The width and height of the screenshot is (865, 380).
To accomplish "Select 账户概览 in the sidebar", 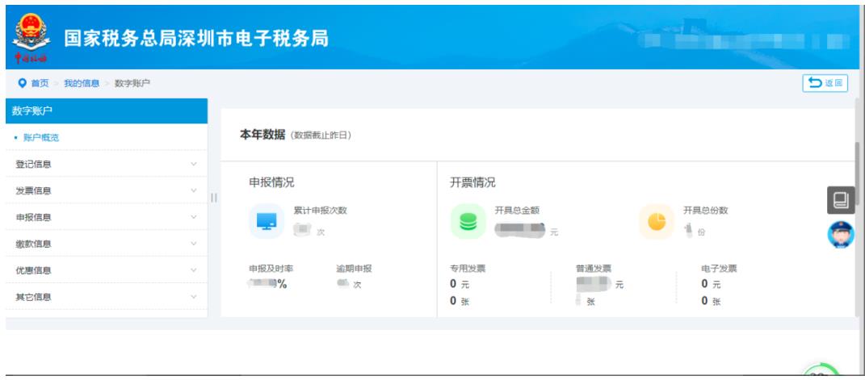I will click(37, 137).
